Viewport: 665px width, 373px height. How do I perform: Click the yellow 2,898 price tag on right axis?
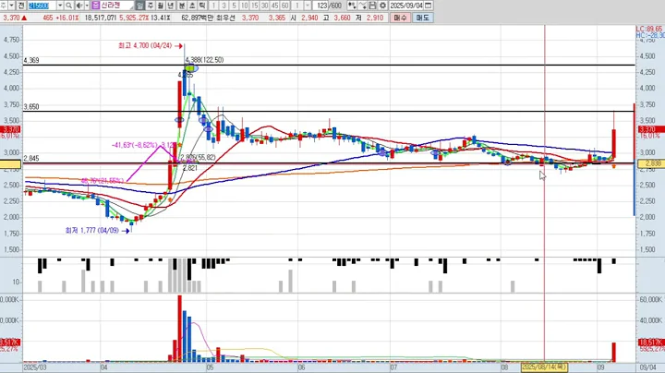pos(649,163)
